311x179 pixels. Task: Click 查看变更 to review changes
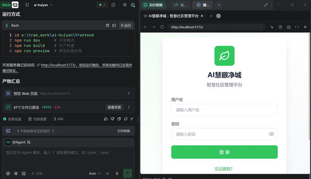coord(114,107)
